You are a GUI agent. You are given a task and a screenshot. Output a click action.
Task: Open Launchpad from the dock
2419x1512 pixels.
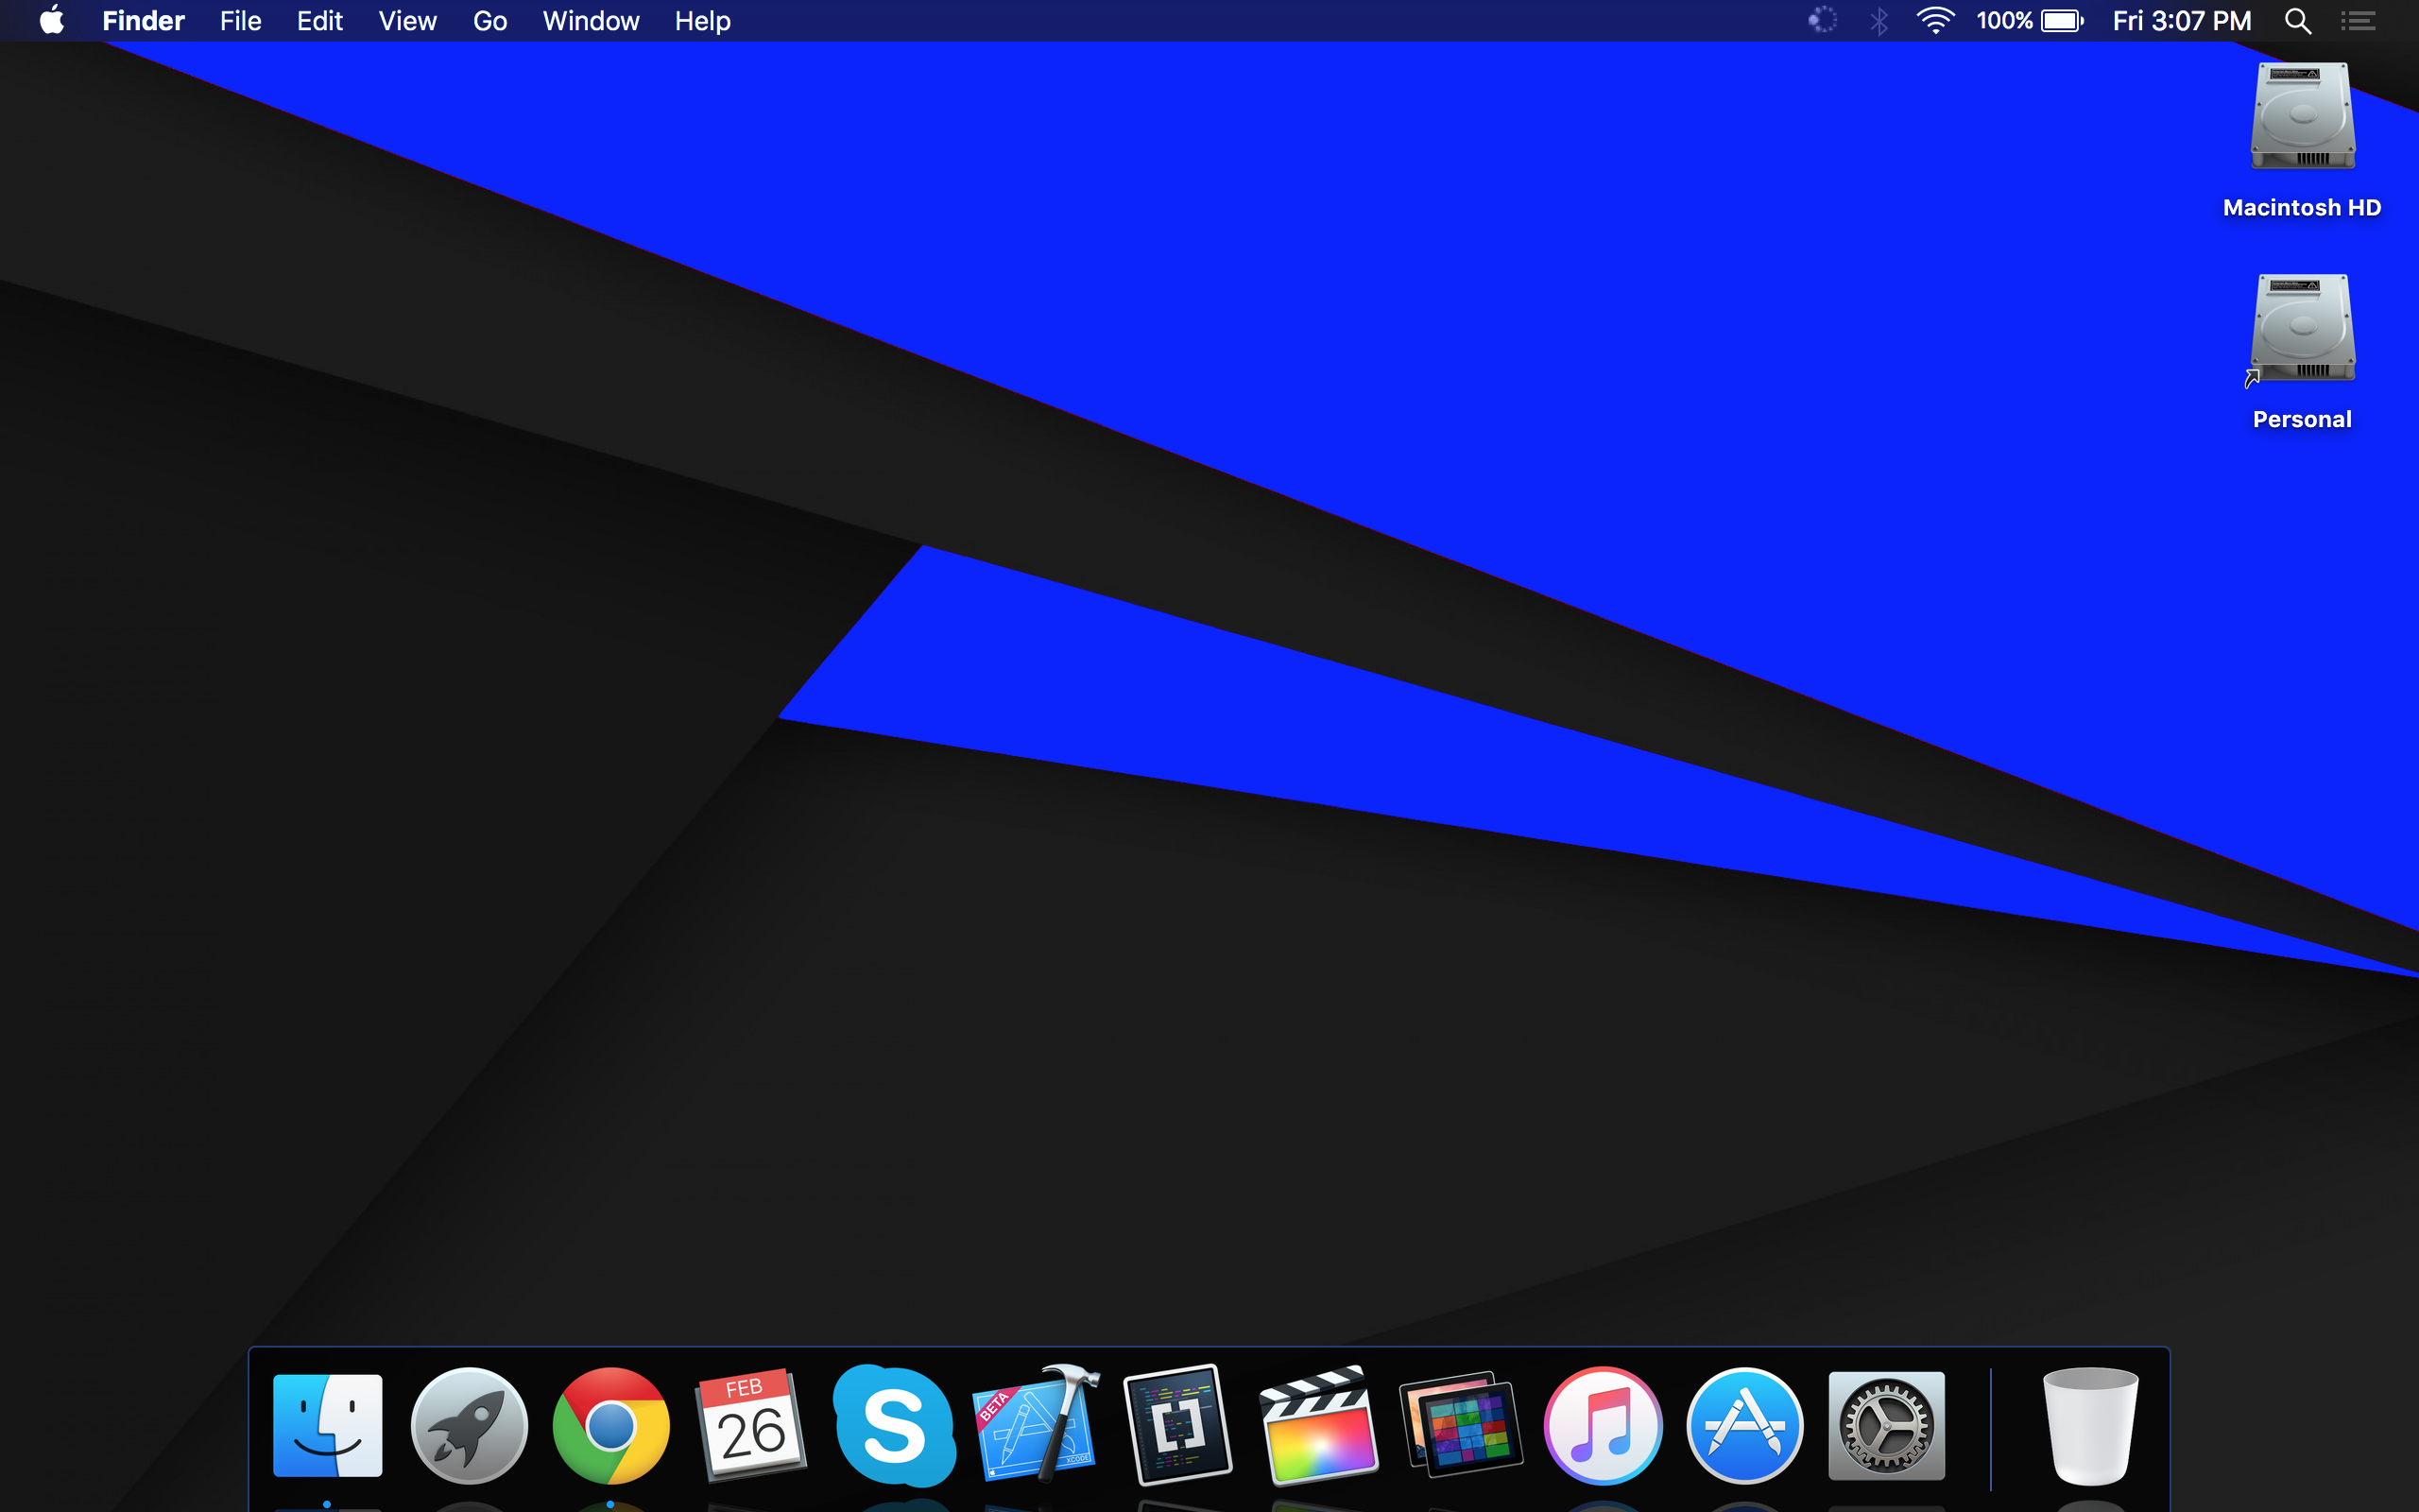pos(469,1425)
